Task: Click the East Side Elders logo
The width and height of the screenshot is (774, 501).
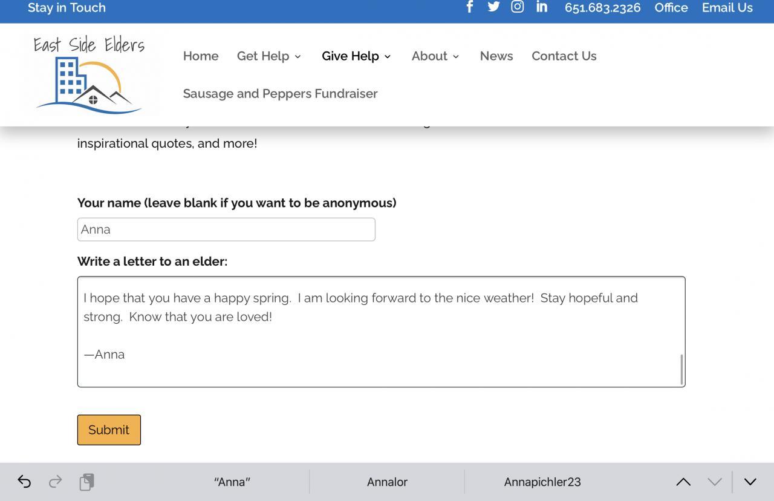Action: click(x=89, y=74)
